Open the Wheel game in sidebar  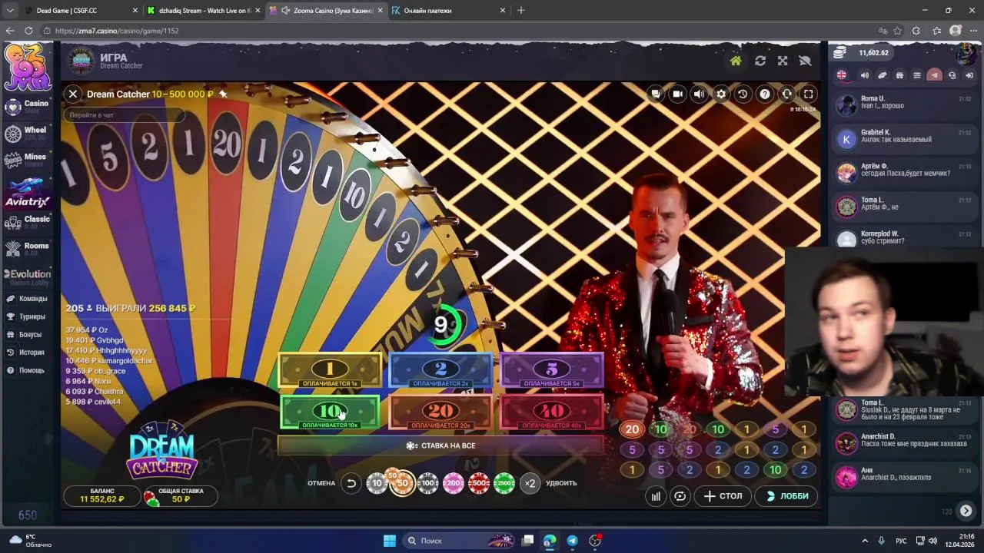coord(27,133)
